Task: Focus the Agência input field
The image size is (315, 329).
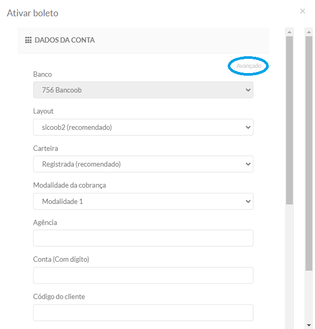Action: click(143, 238)
